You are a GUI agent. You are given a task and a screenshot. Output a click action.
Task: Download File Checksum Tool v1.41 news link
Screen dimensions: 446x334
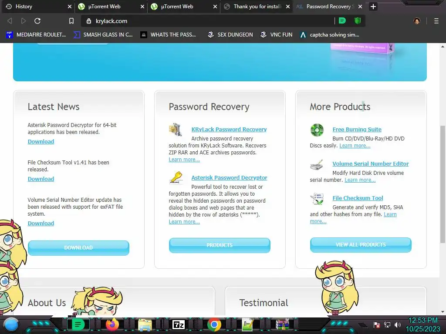click(x=41, y=179)
